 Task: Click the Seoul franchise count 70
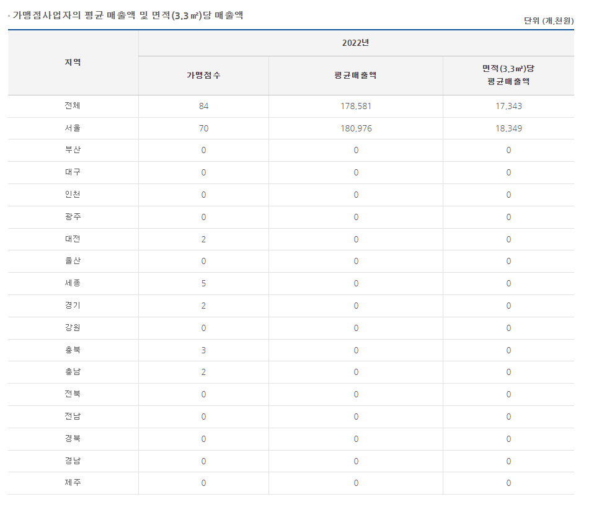[203, 128]
